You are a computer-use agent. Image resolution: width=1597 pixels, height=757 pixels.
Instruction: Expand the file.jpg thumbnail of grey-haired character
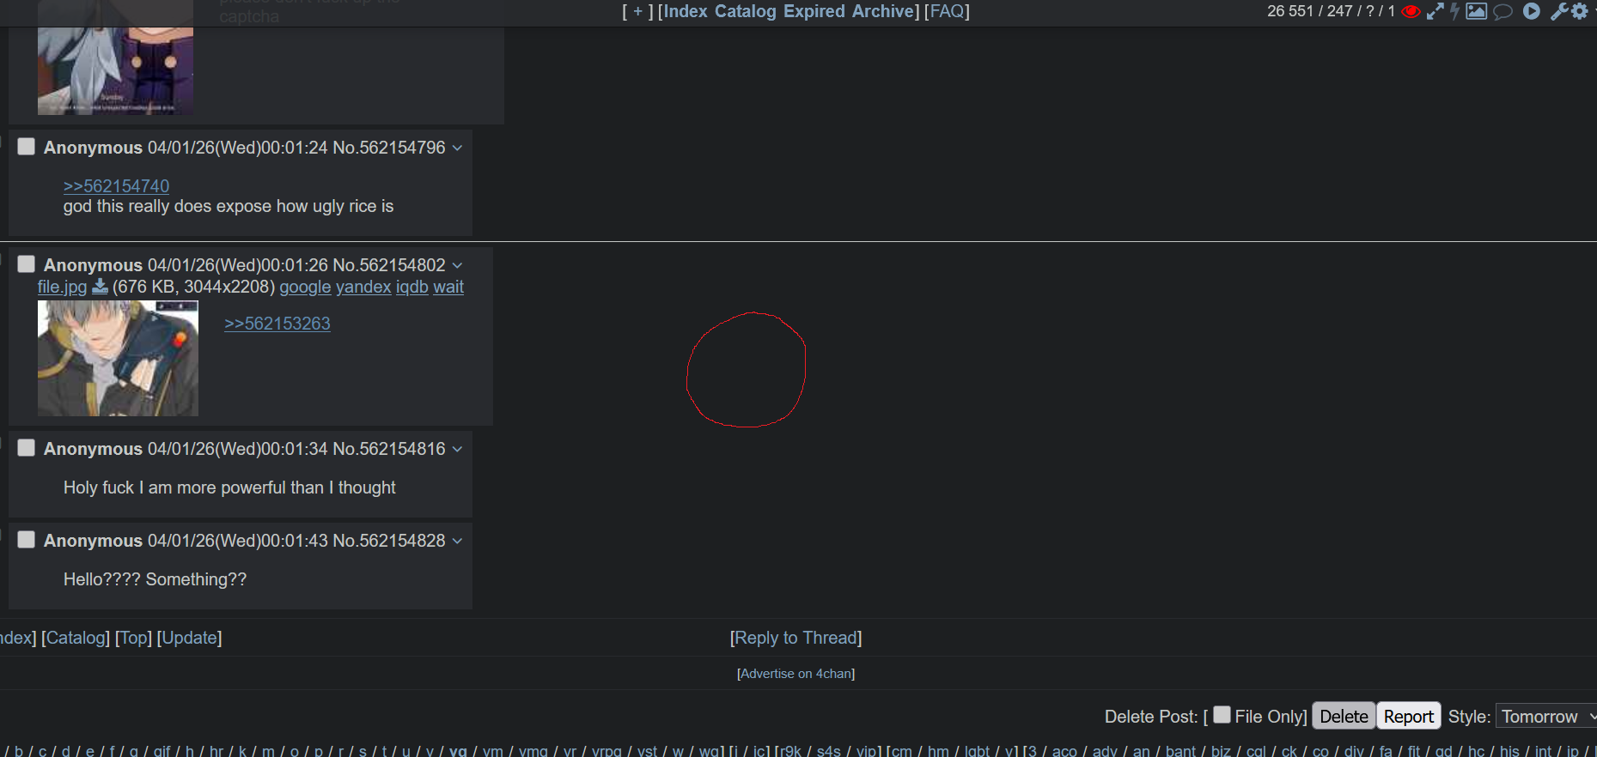(118, 359)
